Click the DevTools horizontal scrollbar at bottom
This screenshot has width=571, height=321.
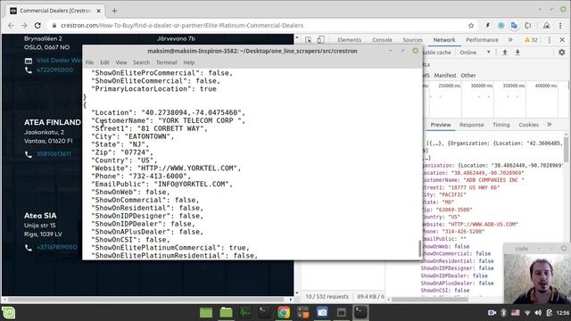(x=430, y=300)
